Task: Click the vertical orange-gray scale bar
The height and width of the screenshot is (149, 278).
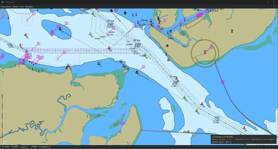Action: pos(2,119)
